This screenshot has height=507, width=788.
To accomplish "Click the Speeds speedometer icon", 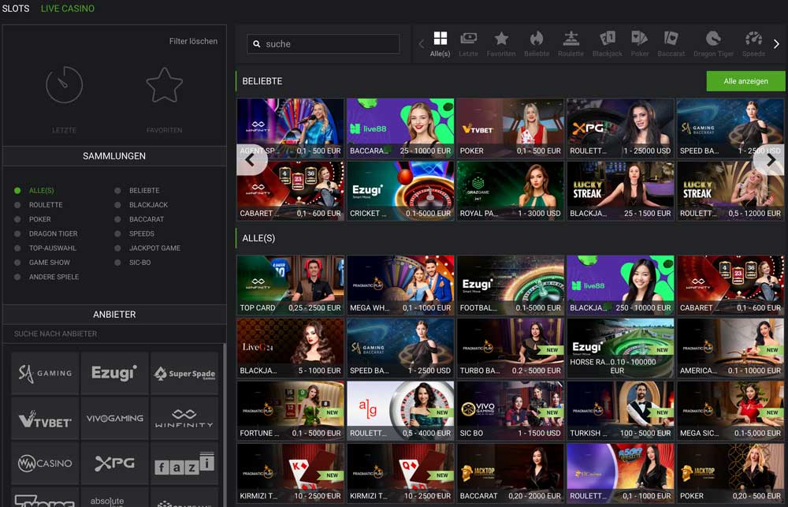I will pos(753,39).
